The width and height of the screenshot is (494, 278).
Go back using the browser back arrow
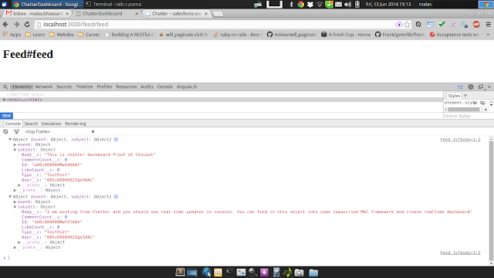pos(5,24)
